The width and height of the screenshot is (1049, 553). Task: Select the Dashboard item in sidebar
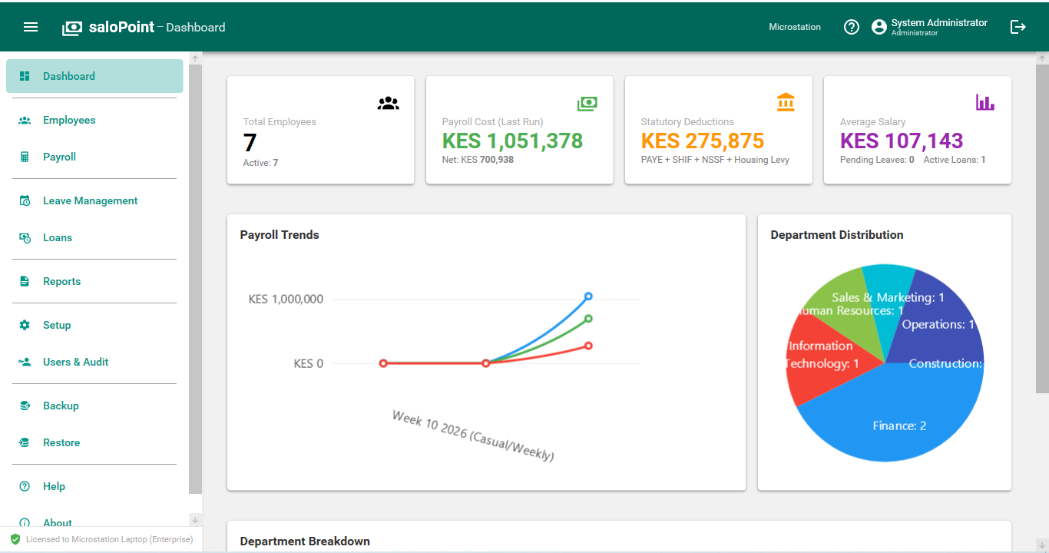(x=69, y=76)
